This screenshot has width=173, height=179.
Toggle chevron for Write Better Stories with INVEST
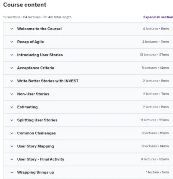click(12, 81)
